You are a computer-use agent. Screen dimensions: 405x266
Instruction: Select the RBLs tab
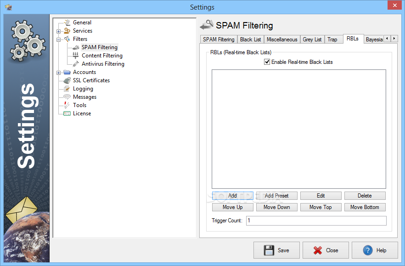coord(353,39)
